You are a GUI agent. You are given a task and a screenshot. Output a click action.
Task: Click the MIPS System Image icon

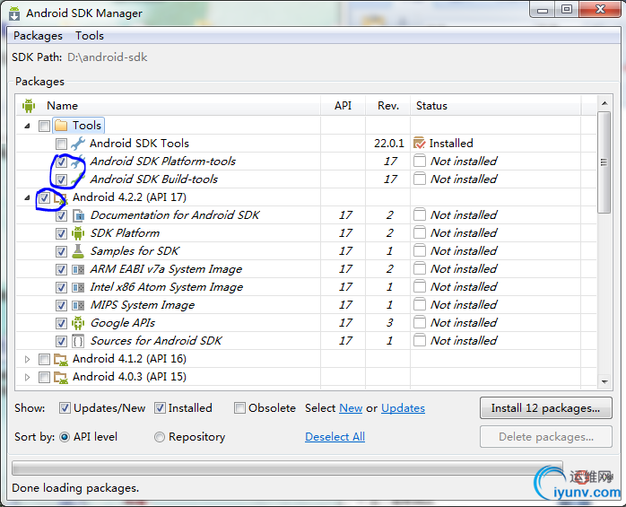78,305
